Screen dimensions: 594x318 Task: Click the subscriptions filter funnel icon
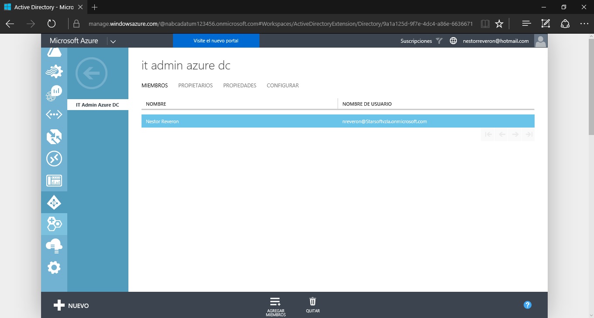coord(439,41)
